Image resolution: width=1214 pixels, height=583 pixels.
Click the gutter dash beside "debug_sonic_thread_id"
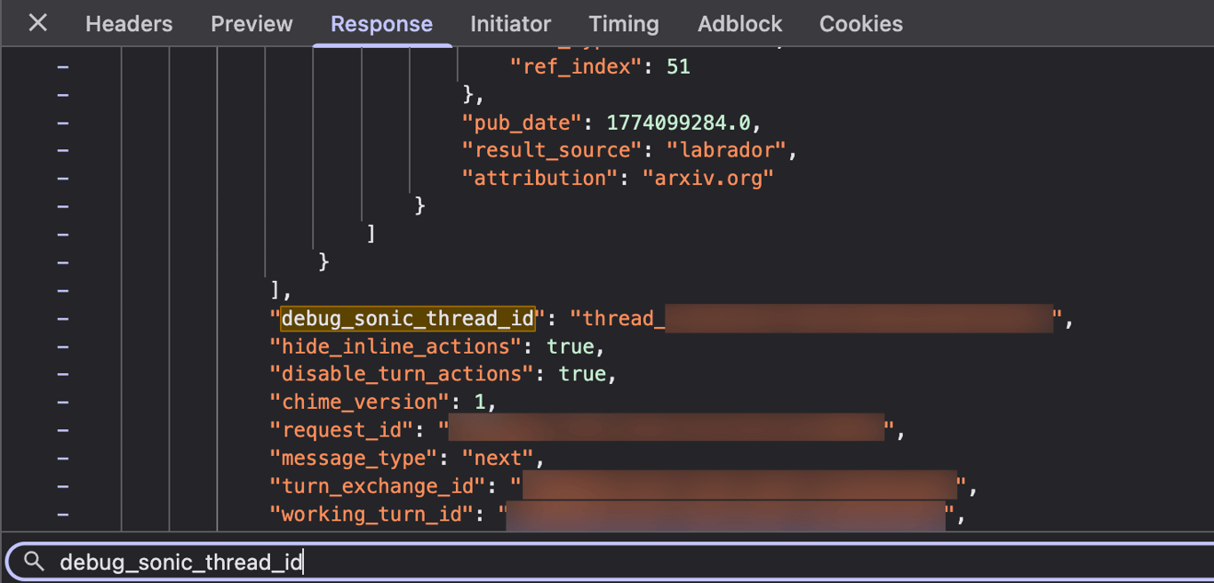coord(63,318)
